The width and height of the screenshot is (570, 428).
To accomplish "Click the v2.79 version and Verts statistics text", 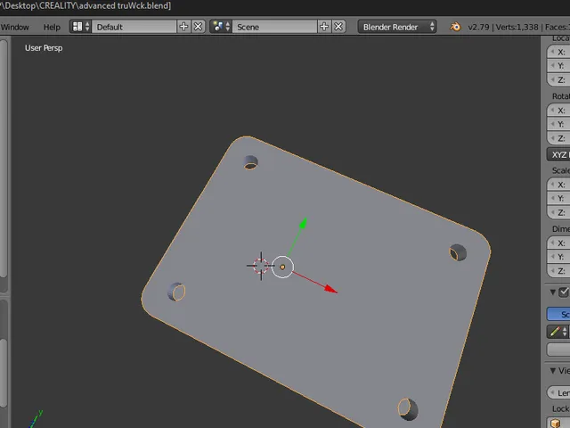I will pyautogui.click(x=503, y=27).
